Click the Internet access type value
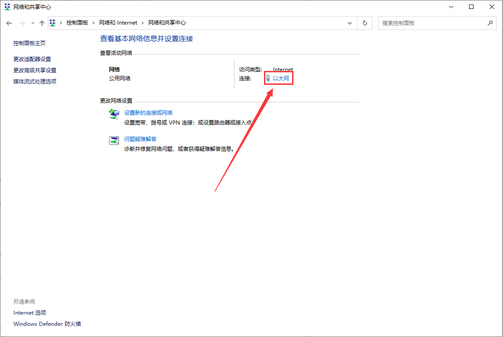The height and width of the screenshot is (337, 503). [283, 69]
